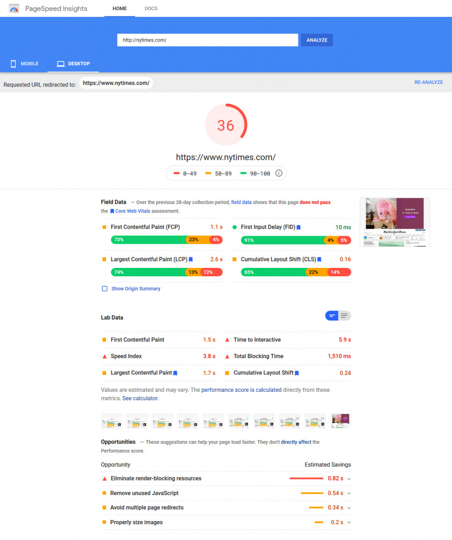Screen dimensions: 452x540
Task: Expand Remove unused JavaScript chevron
Action: pyautogui.click(x=349, y=494)
